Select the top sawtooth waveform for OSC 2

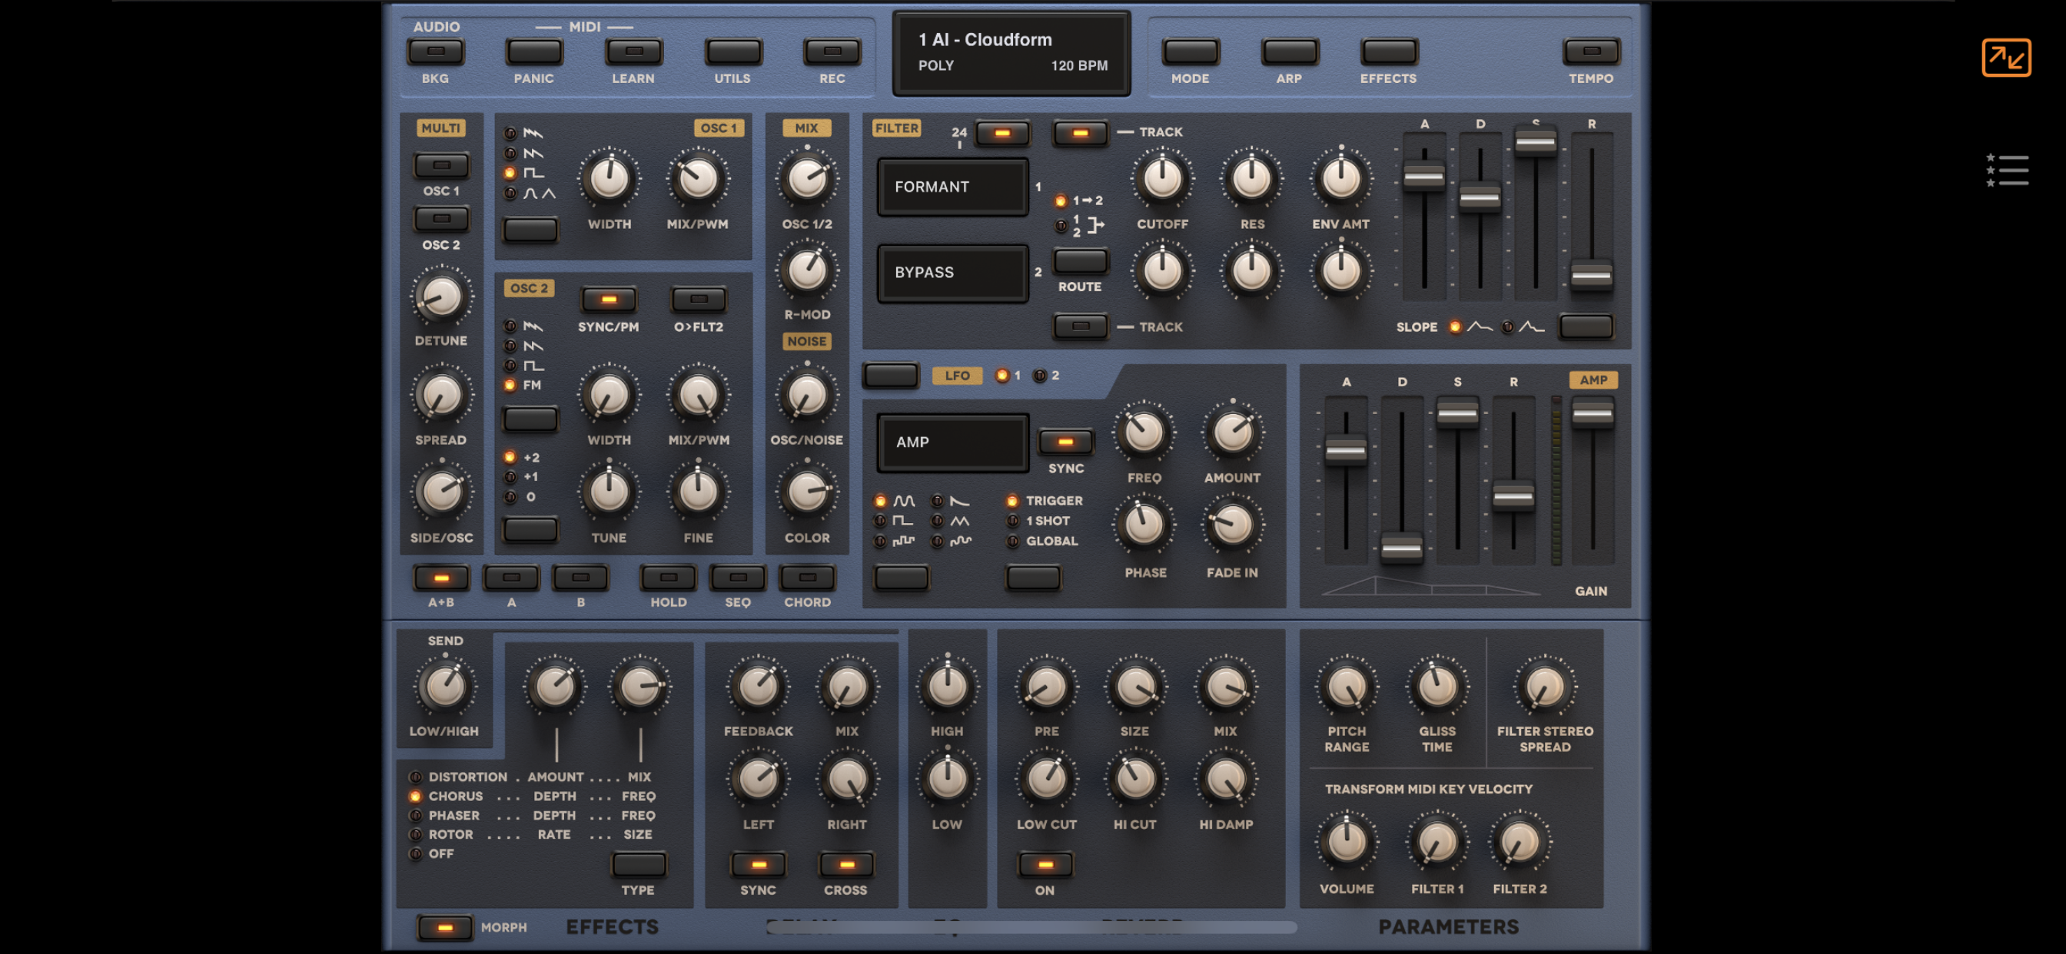510,326
